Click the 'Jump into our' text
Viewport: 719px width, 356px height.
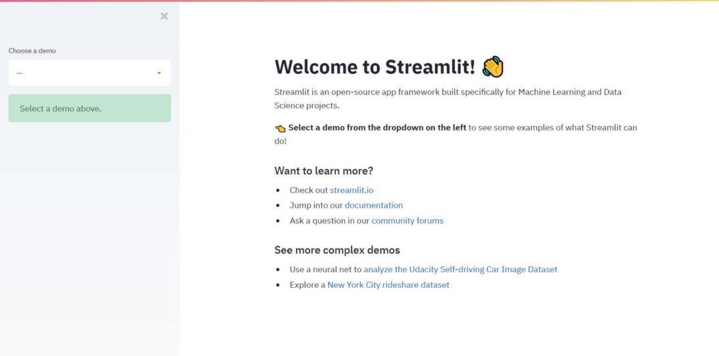tap(316, 205)
